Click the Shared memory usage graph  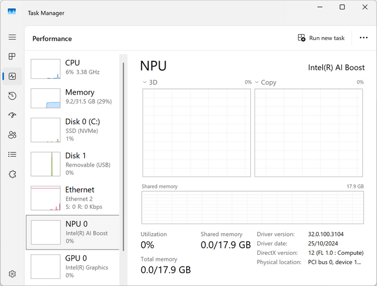(x=253, y=208)
